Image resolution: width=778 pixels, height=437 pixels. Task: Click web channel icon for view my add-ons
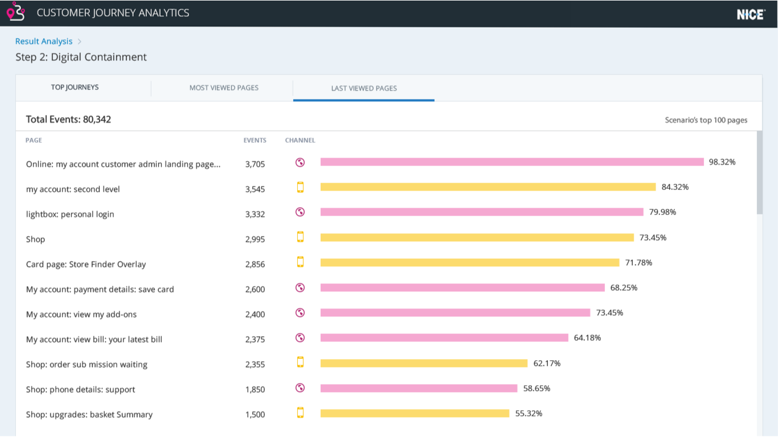[300, 312]
